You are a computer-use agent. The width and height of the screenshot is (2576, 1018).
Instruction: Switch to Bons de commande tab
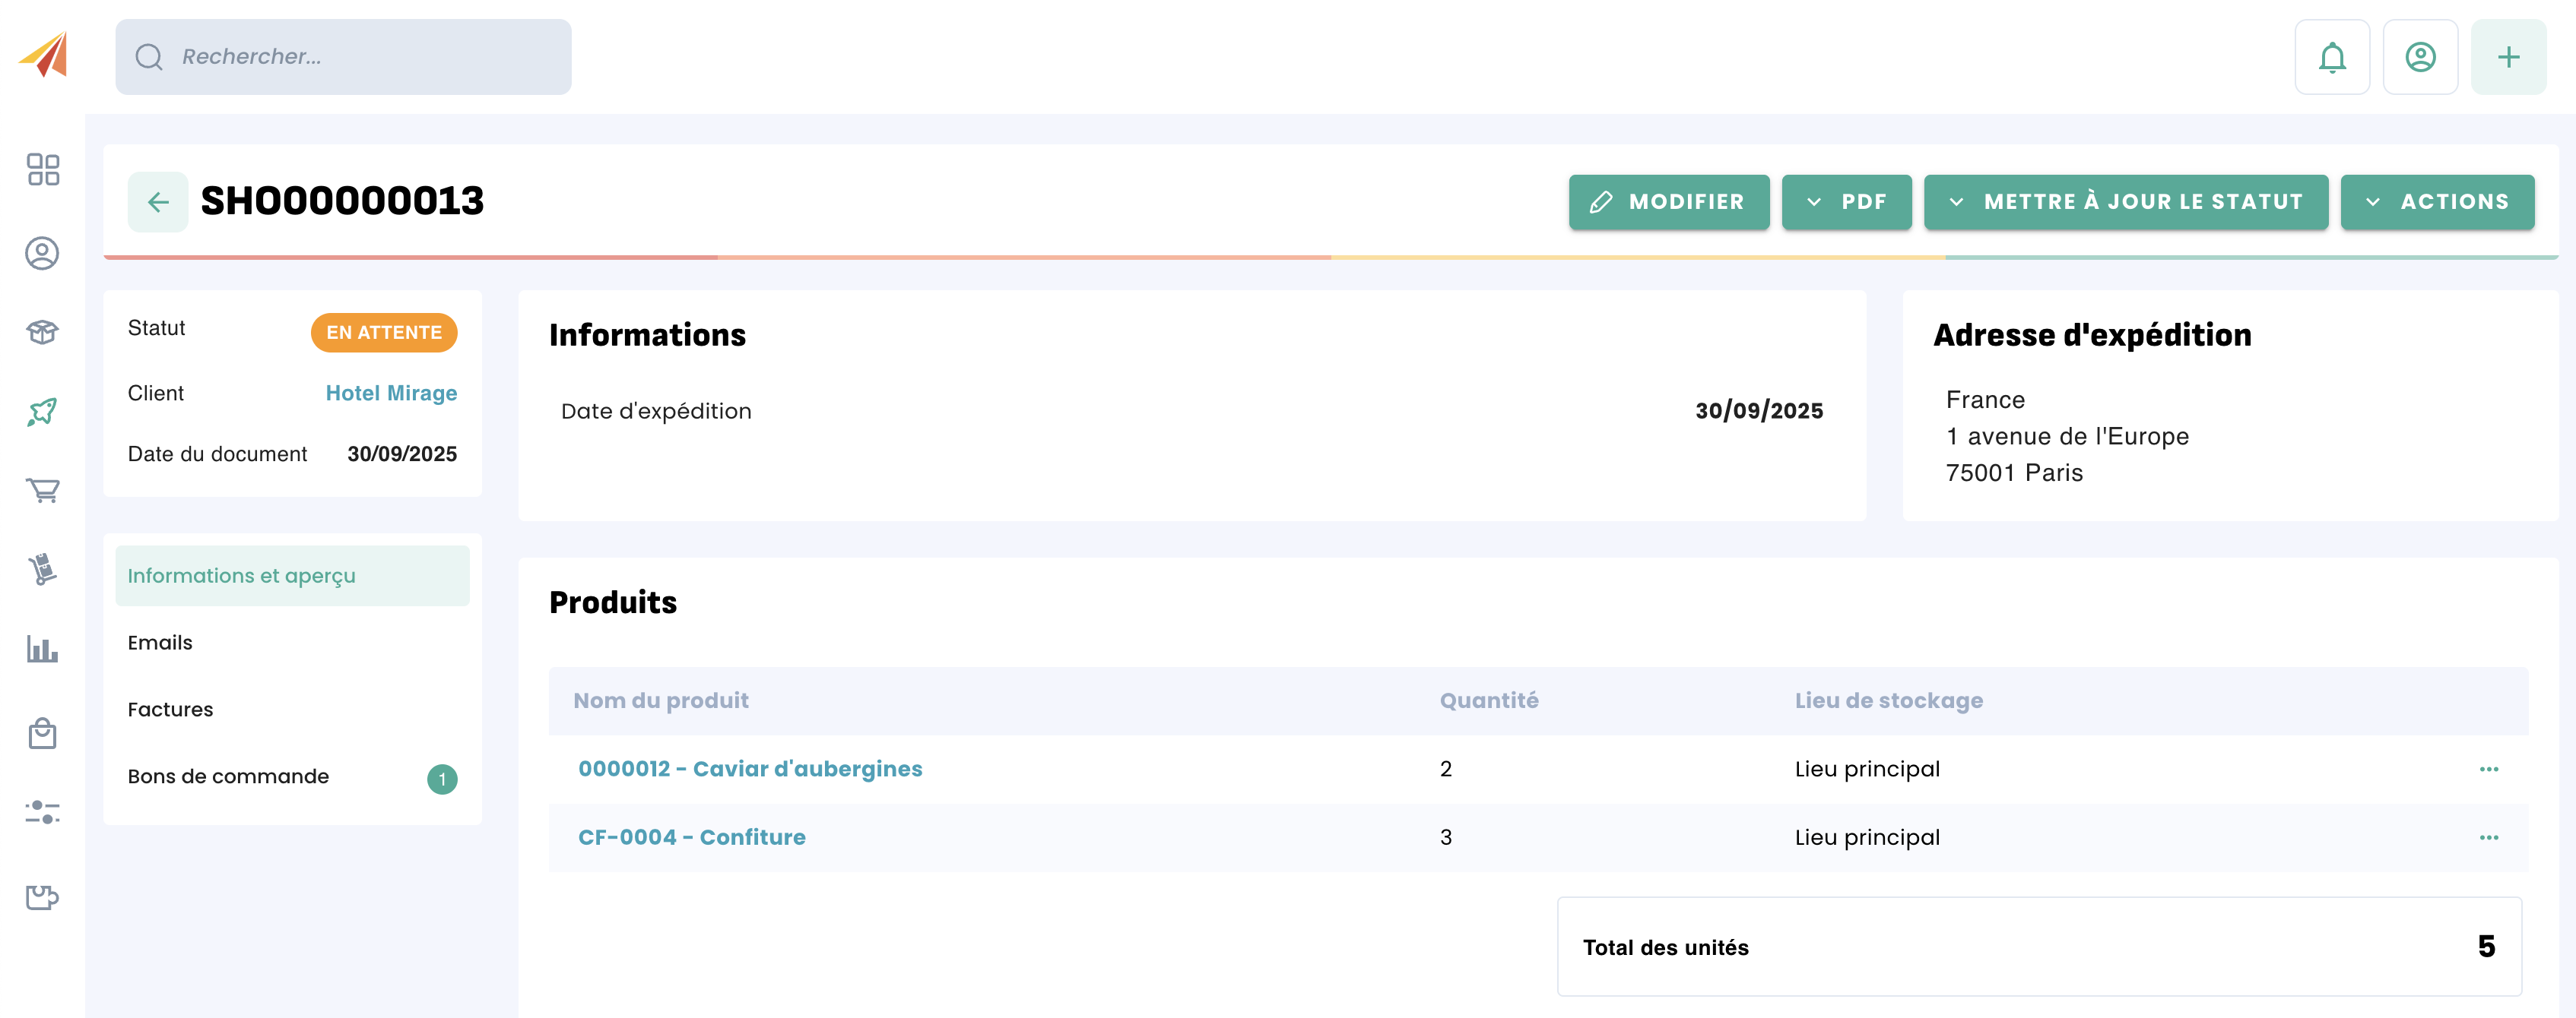coord(228,776)
